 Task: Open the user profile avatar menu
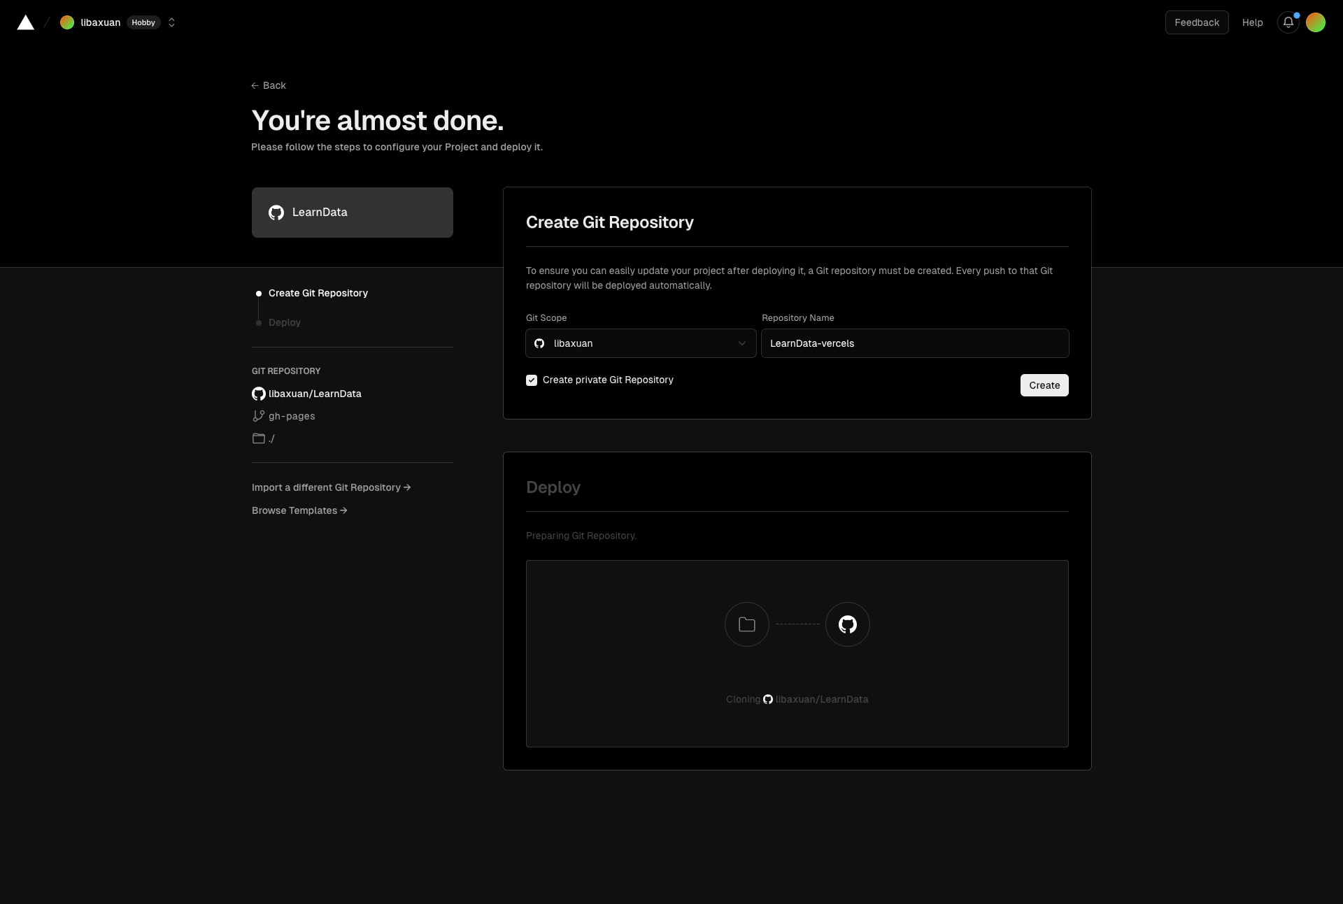click(x=1315, y=22)
